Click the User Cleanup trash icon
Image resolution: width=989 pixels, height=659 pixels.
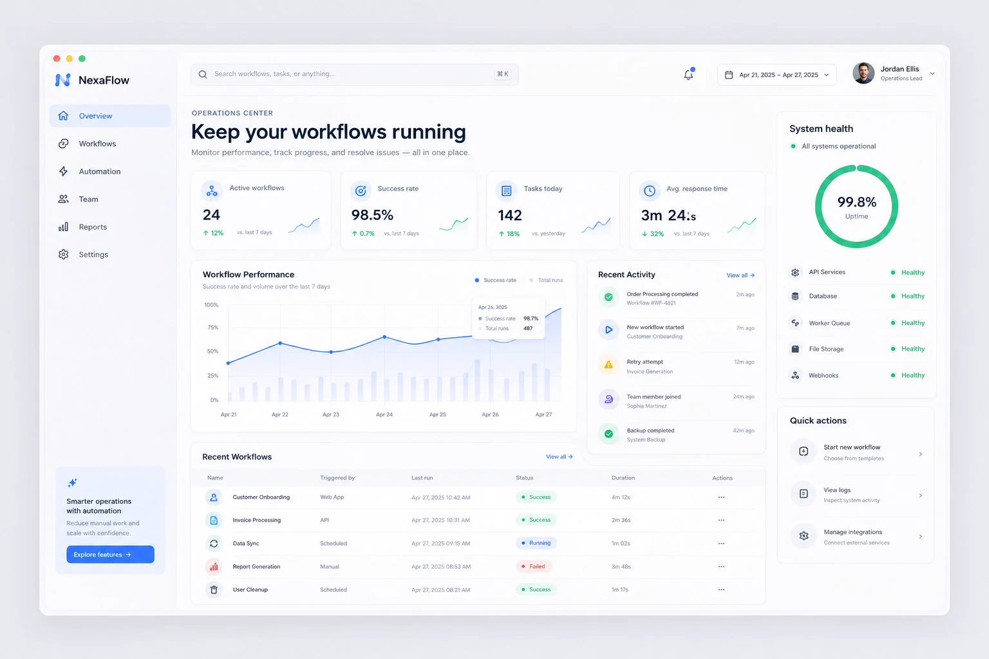(x=214, y=590)
